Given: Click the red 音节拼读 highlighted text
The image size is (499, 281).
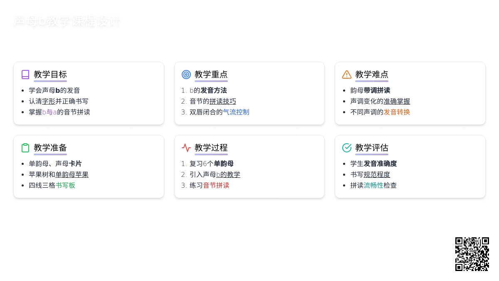Looking at the screenshot, I should point(216,185).
